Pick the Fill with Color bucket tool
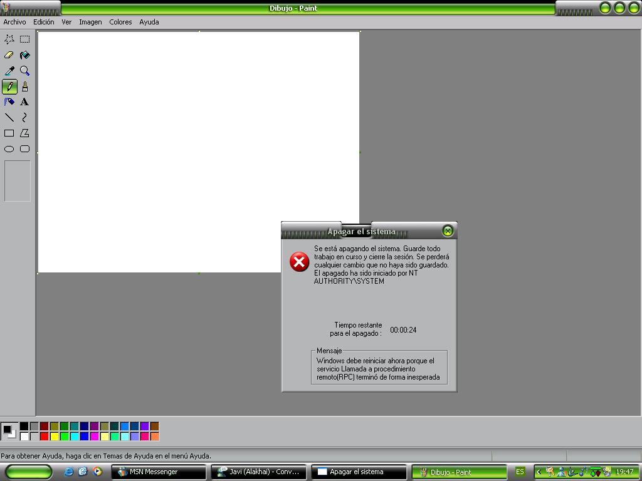This screenshot has width=642, height=481. click(x=25, y=55)
